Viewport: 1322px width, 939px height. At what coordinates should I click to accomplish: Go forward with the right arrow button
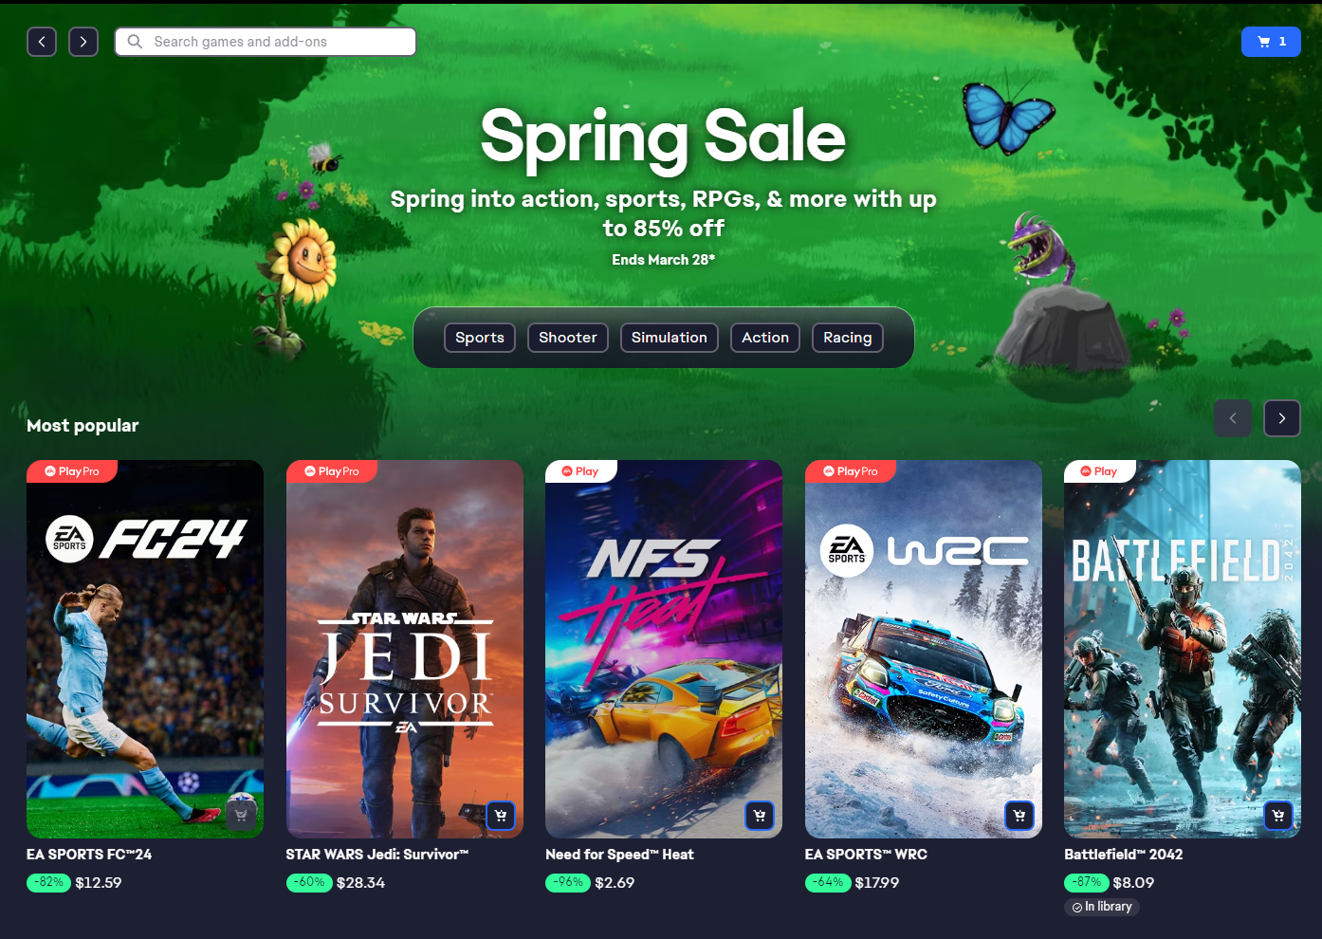[x=83, y=42]
